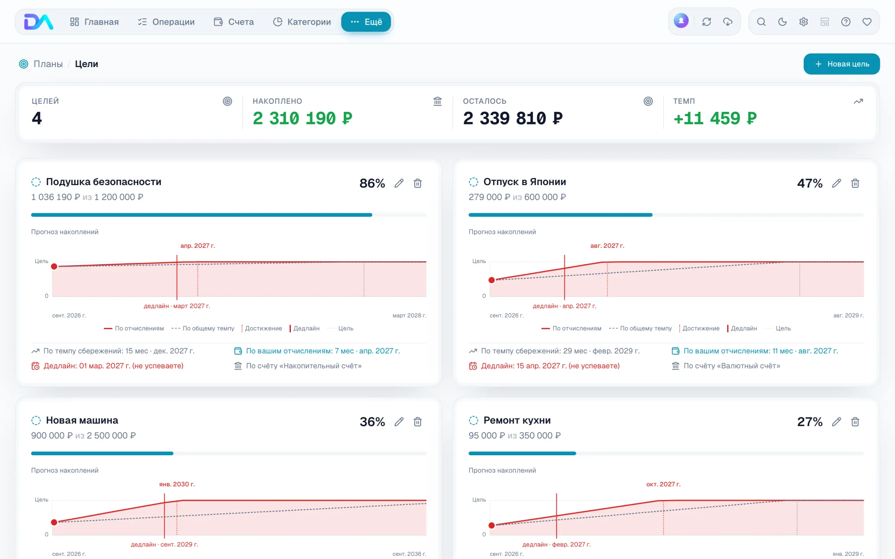This screenshot has width=895, height=559.
Task: Toggle По отчислениям legend in Подушка chart
Action: click(x=134, y=328)
